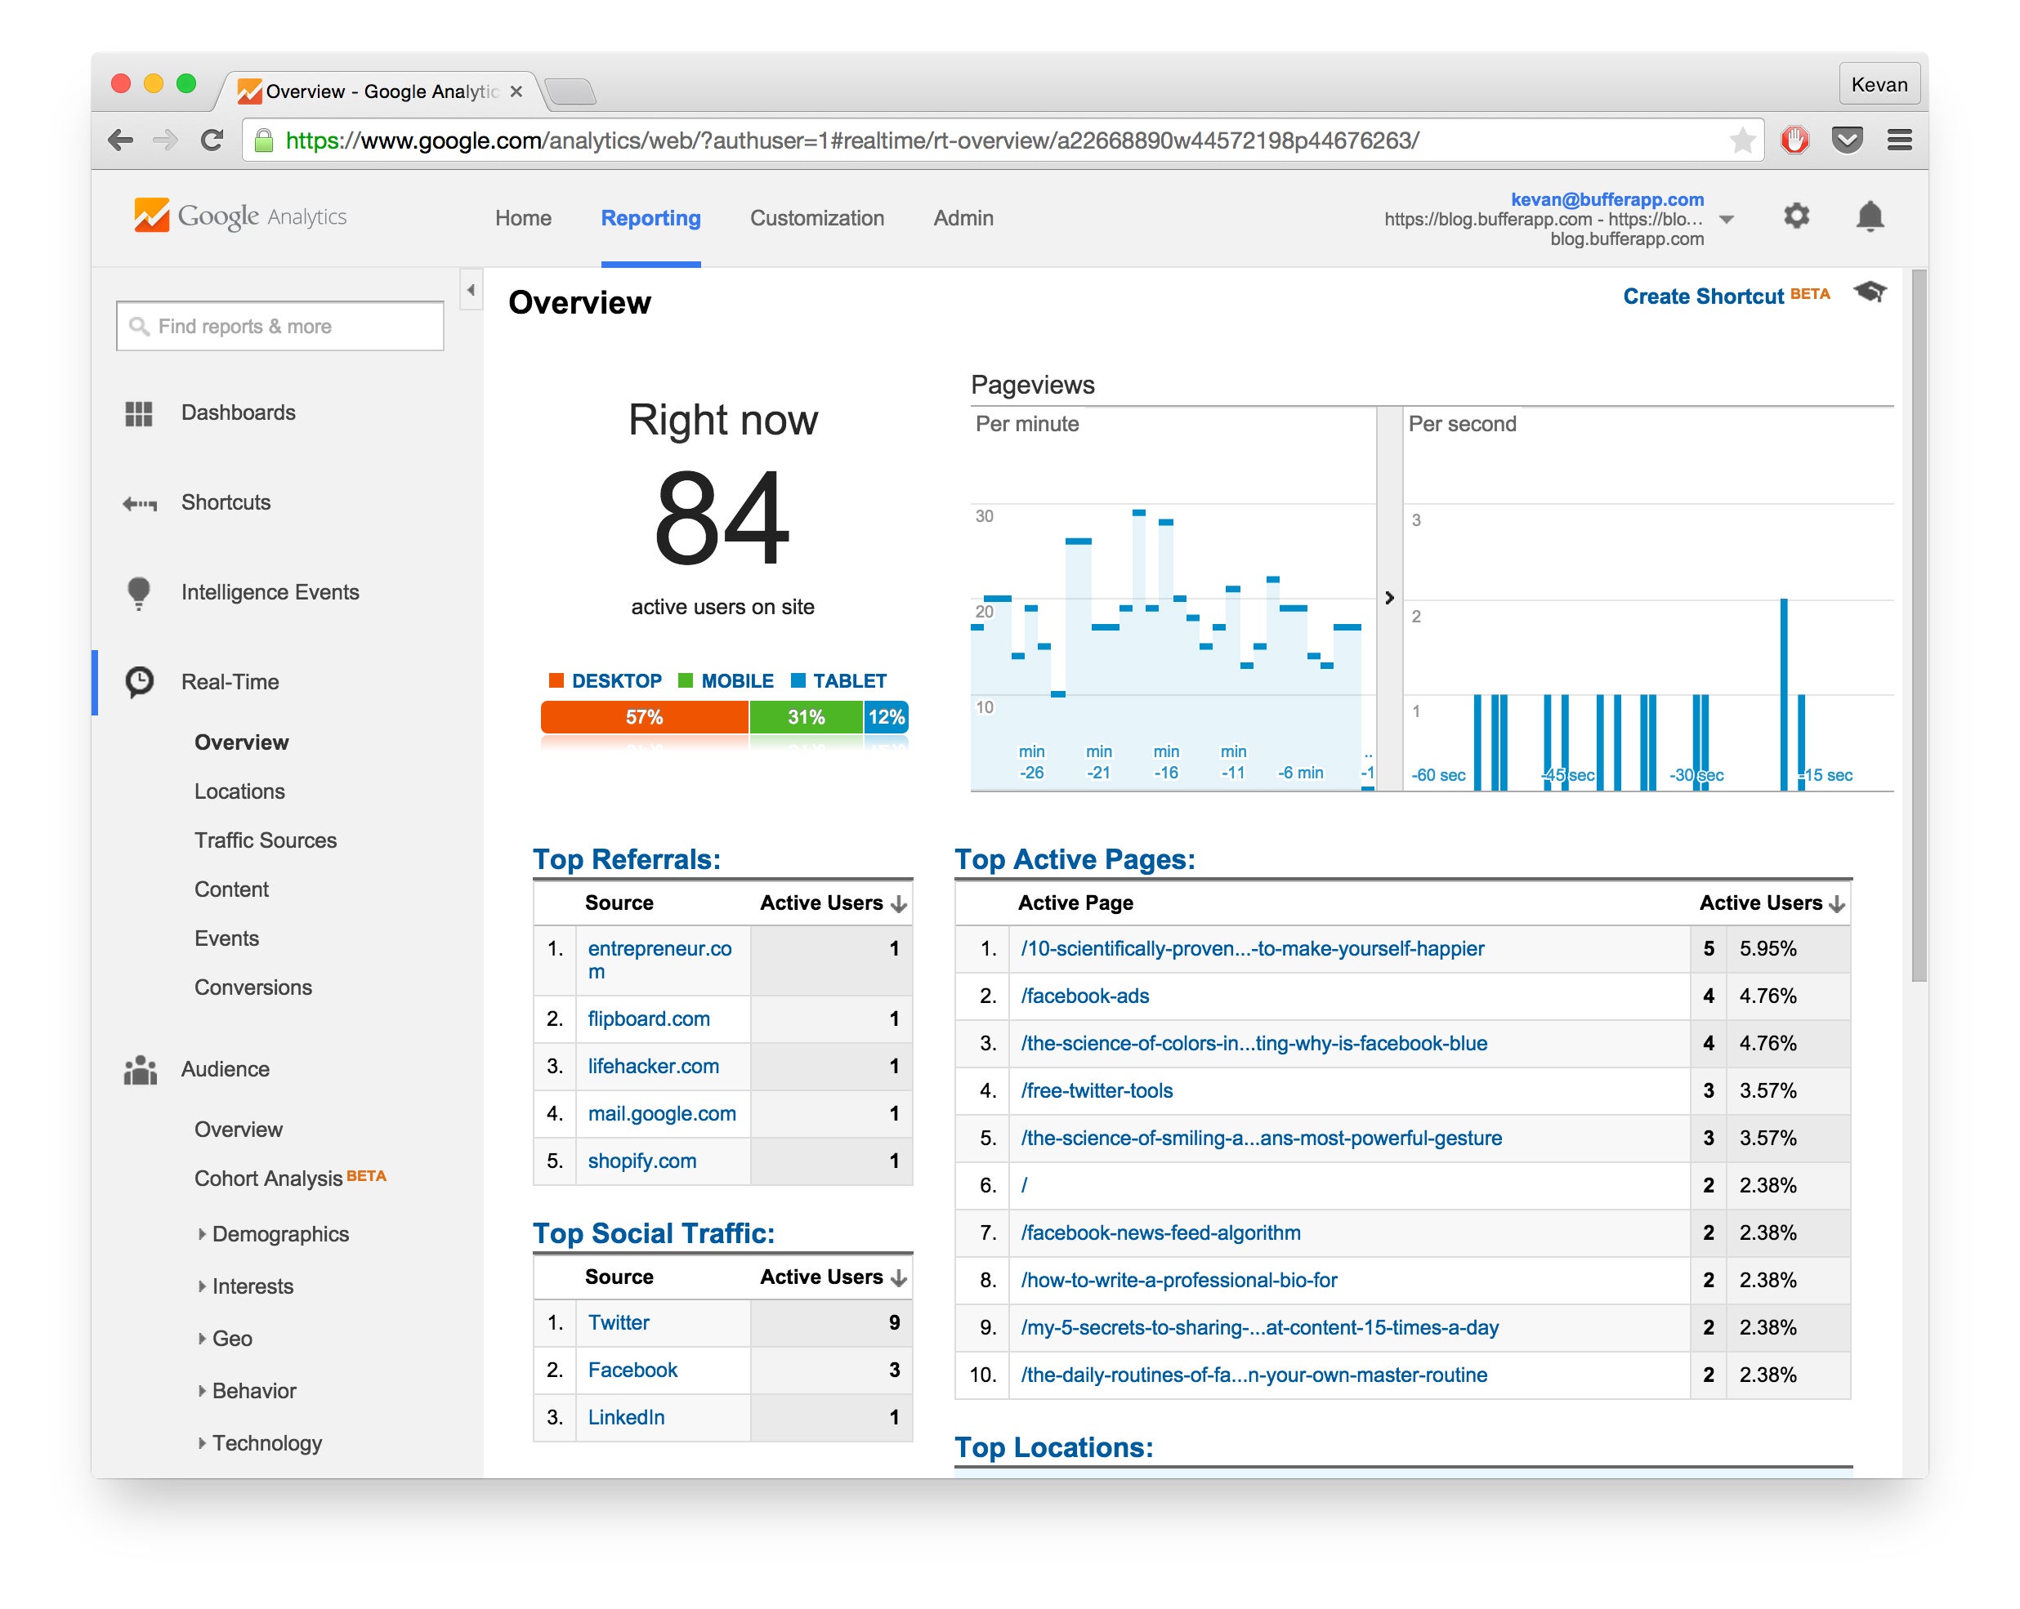Open the Customization tab

point(817,218)
